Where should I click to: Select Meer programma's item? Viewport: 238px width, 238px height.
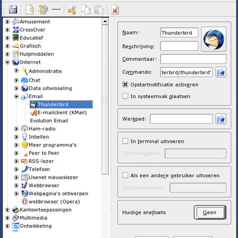52,145
